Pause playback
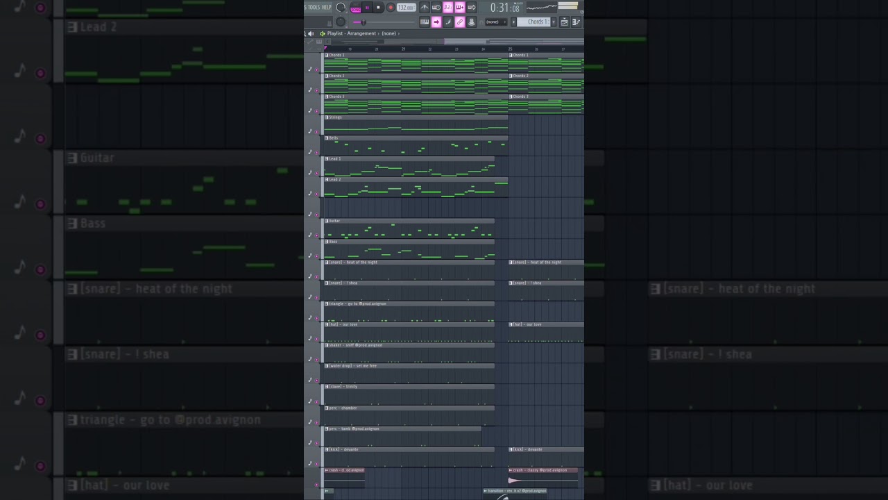The height and width of the screenshot is (500, 888). [x=367, y=8]
